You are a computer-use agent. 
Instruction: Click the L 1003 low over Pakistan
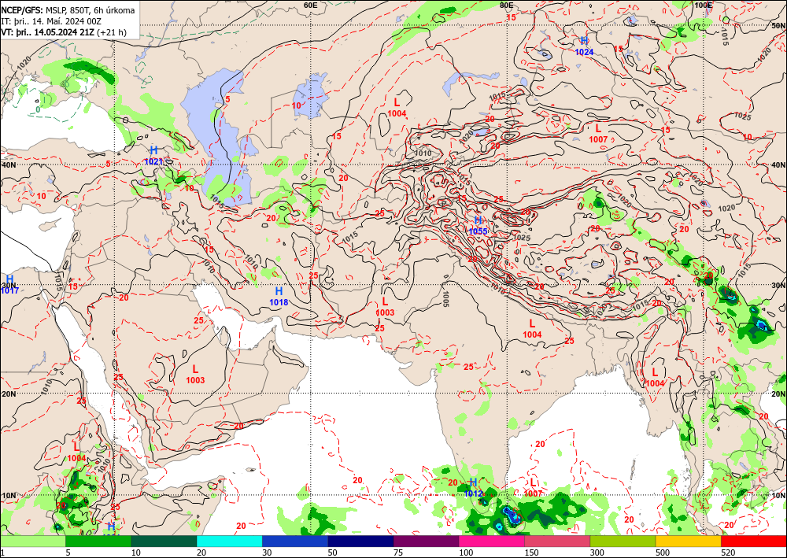[385, 307]
